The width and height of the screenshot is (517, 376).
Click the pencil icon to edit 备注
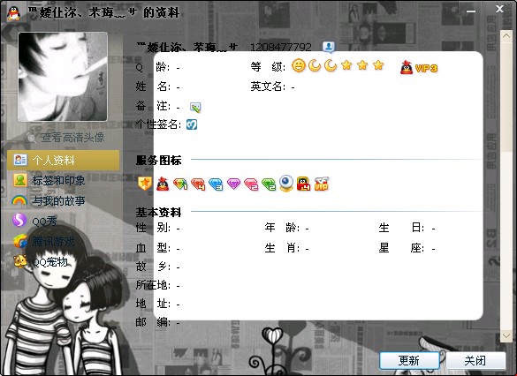tap(195, 107)
